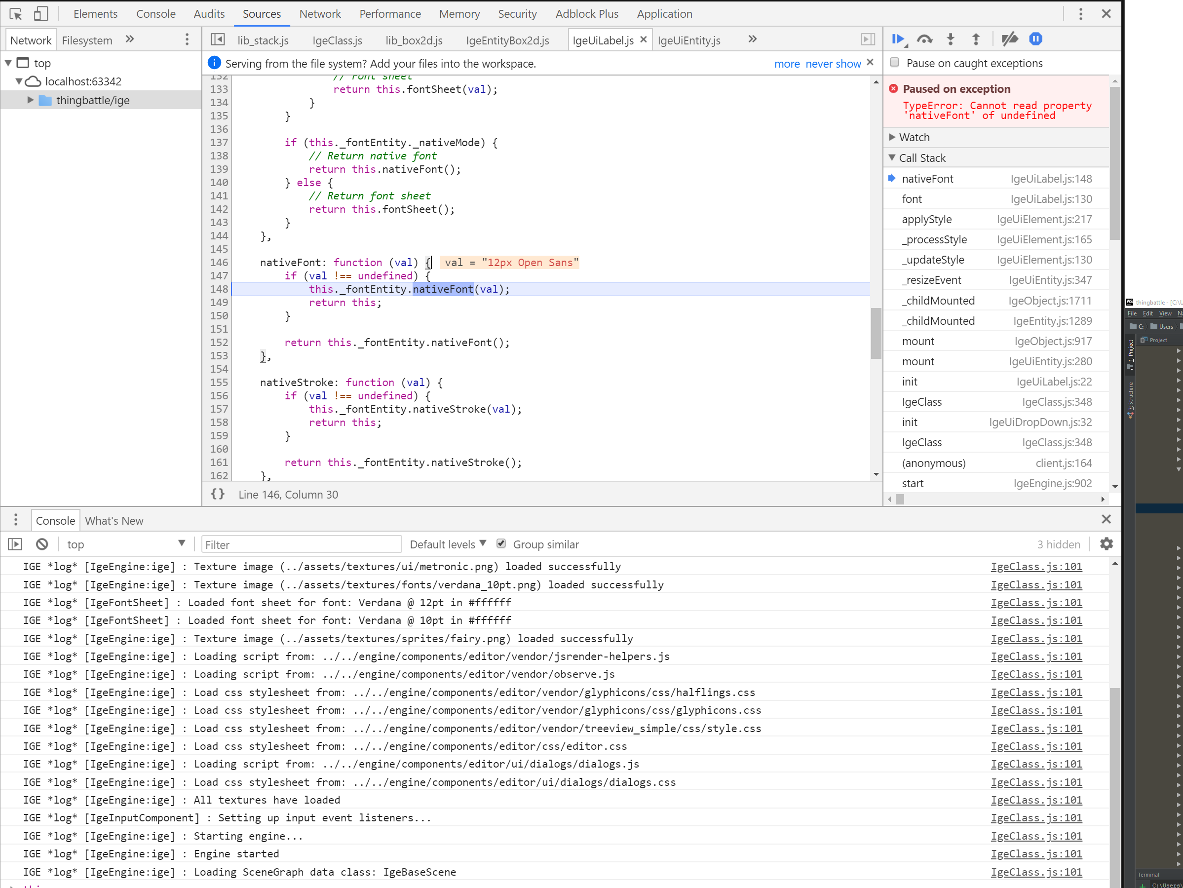Step over next function call

[x=924, y=39]
